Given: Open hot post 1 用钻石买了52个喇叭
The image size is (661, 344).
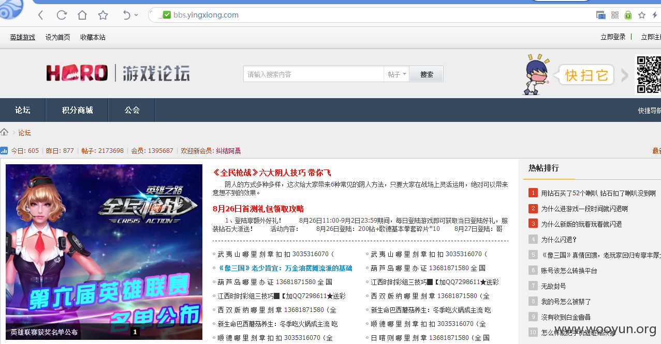Looking at the screenshot, I should 598,193.
